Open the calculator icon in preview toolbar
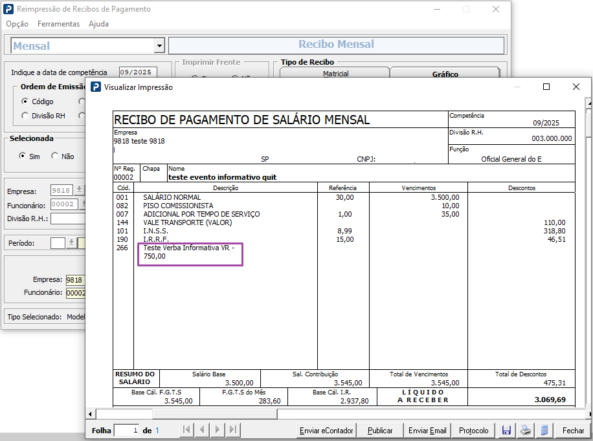Image resolution: width=593 pixels, height=441 pixels. click(544, 430)
